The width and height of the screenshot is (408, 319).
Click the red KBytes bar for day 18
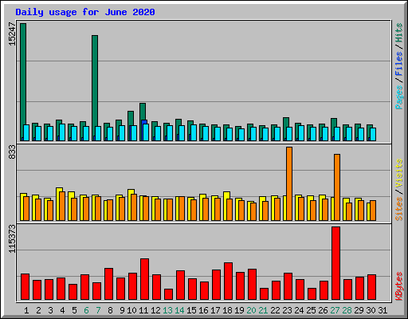coord(228,282)
